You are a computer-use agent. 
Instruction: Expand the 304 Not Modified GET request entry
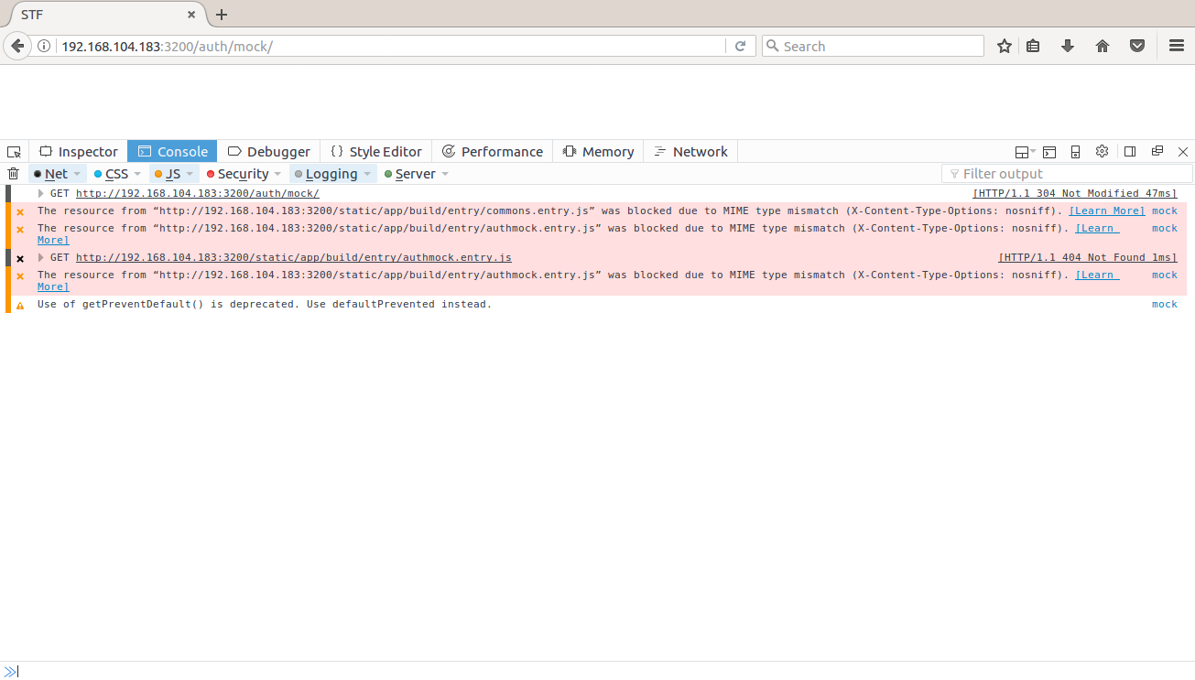(x=41, y=193)
